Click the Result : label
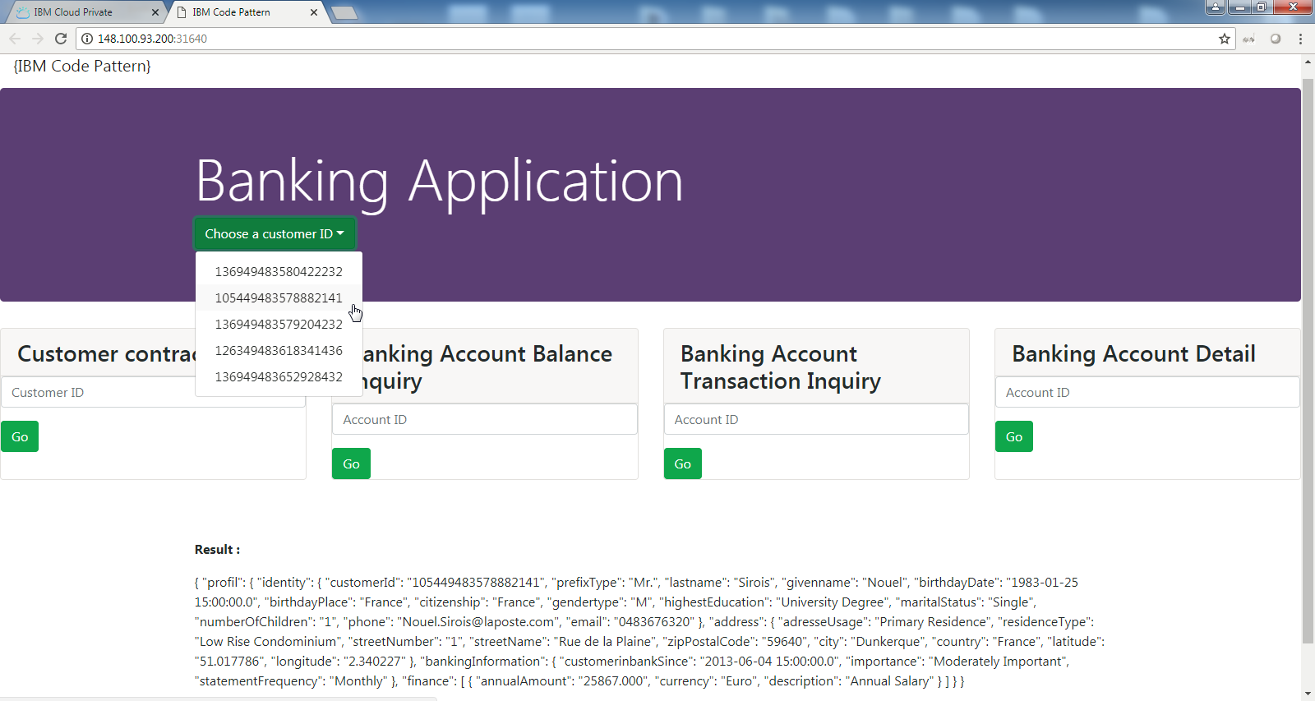 pyautogui.click(x=217, y=549)
